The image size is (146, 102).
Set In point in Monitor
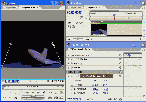(5, 92)
